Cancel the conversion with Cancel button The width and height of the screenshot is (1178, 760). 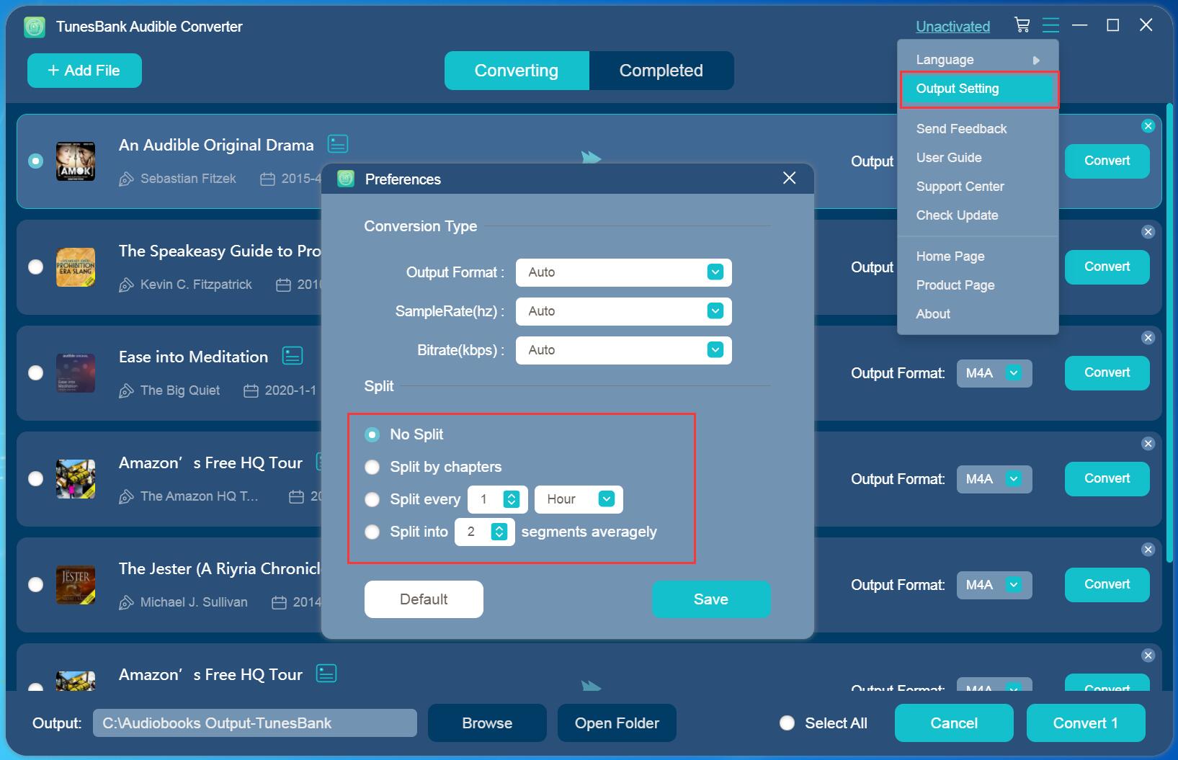(954, 723)
